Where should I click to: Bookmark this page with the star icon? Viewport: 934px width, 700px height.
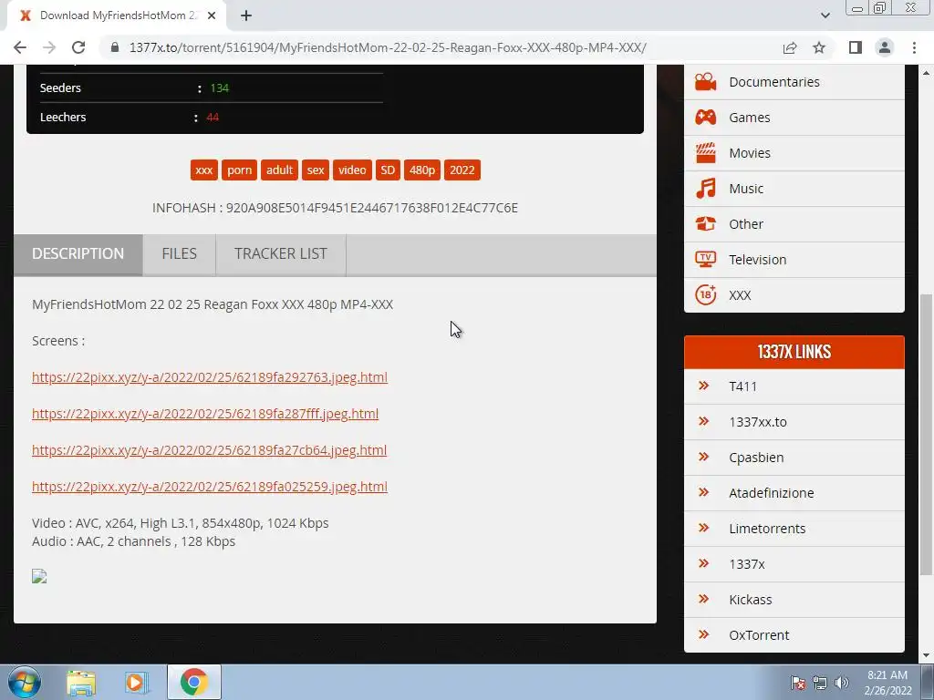pos(819,47)
